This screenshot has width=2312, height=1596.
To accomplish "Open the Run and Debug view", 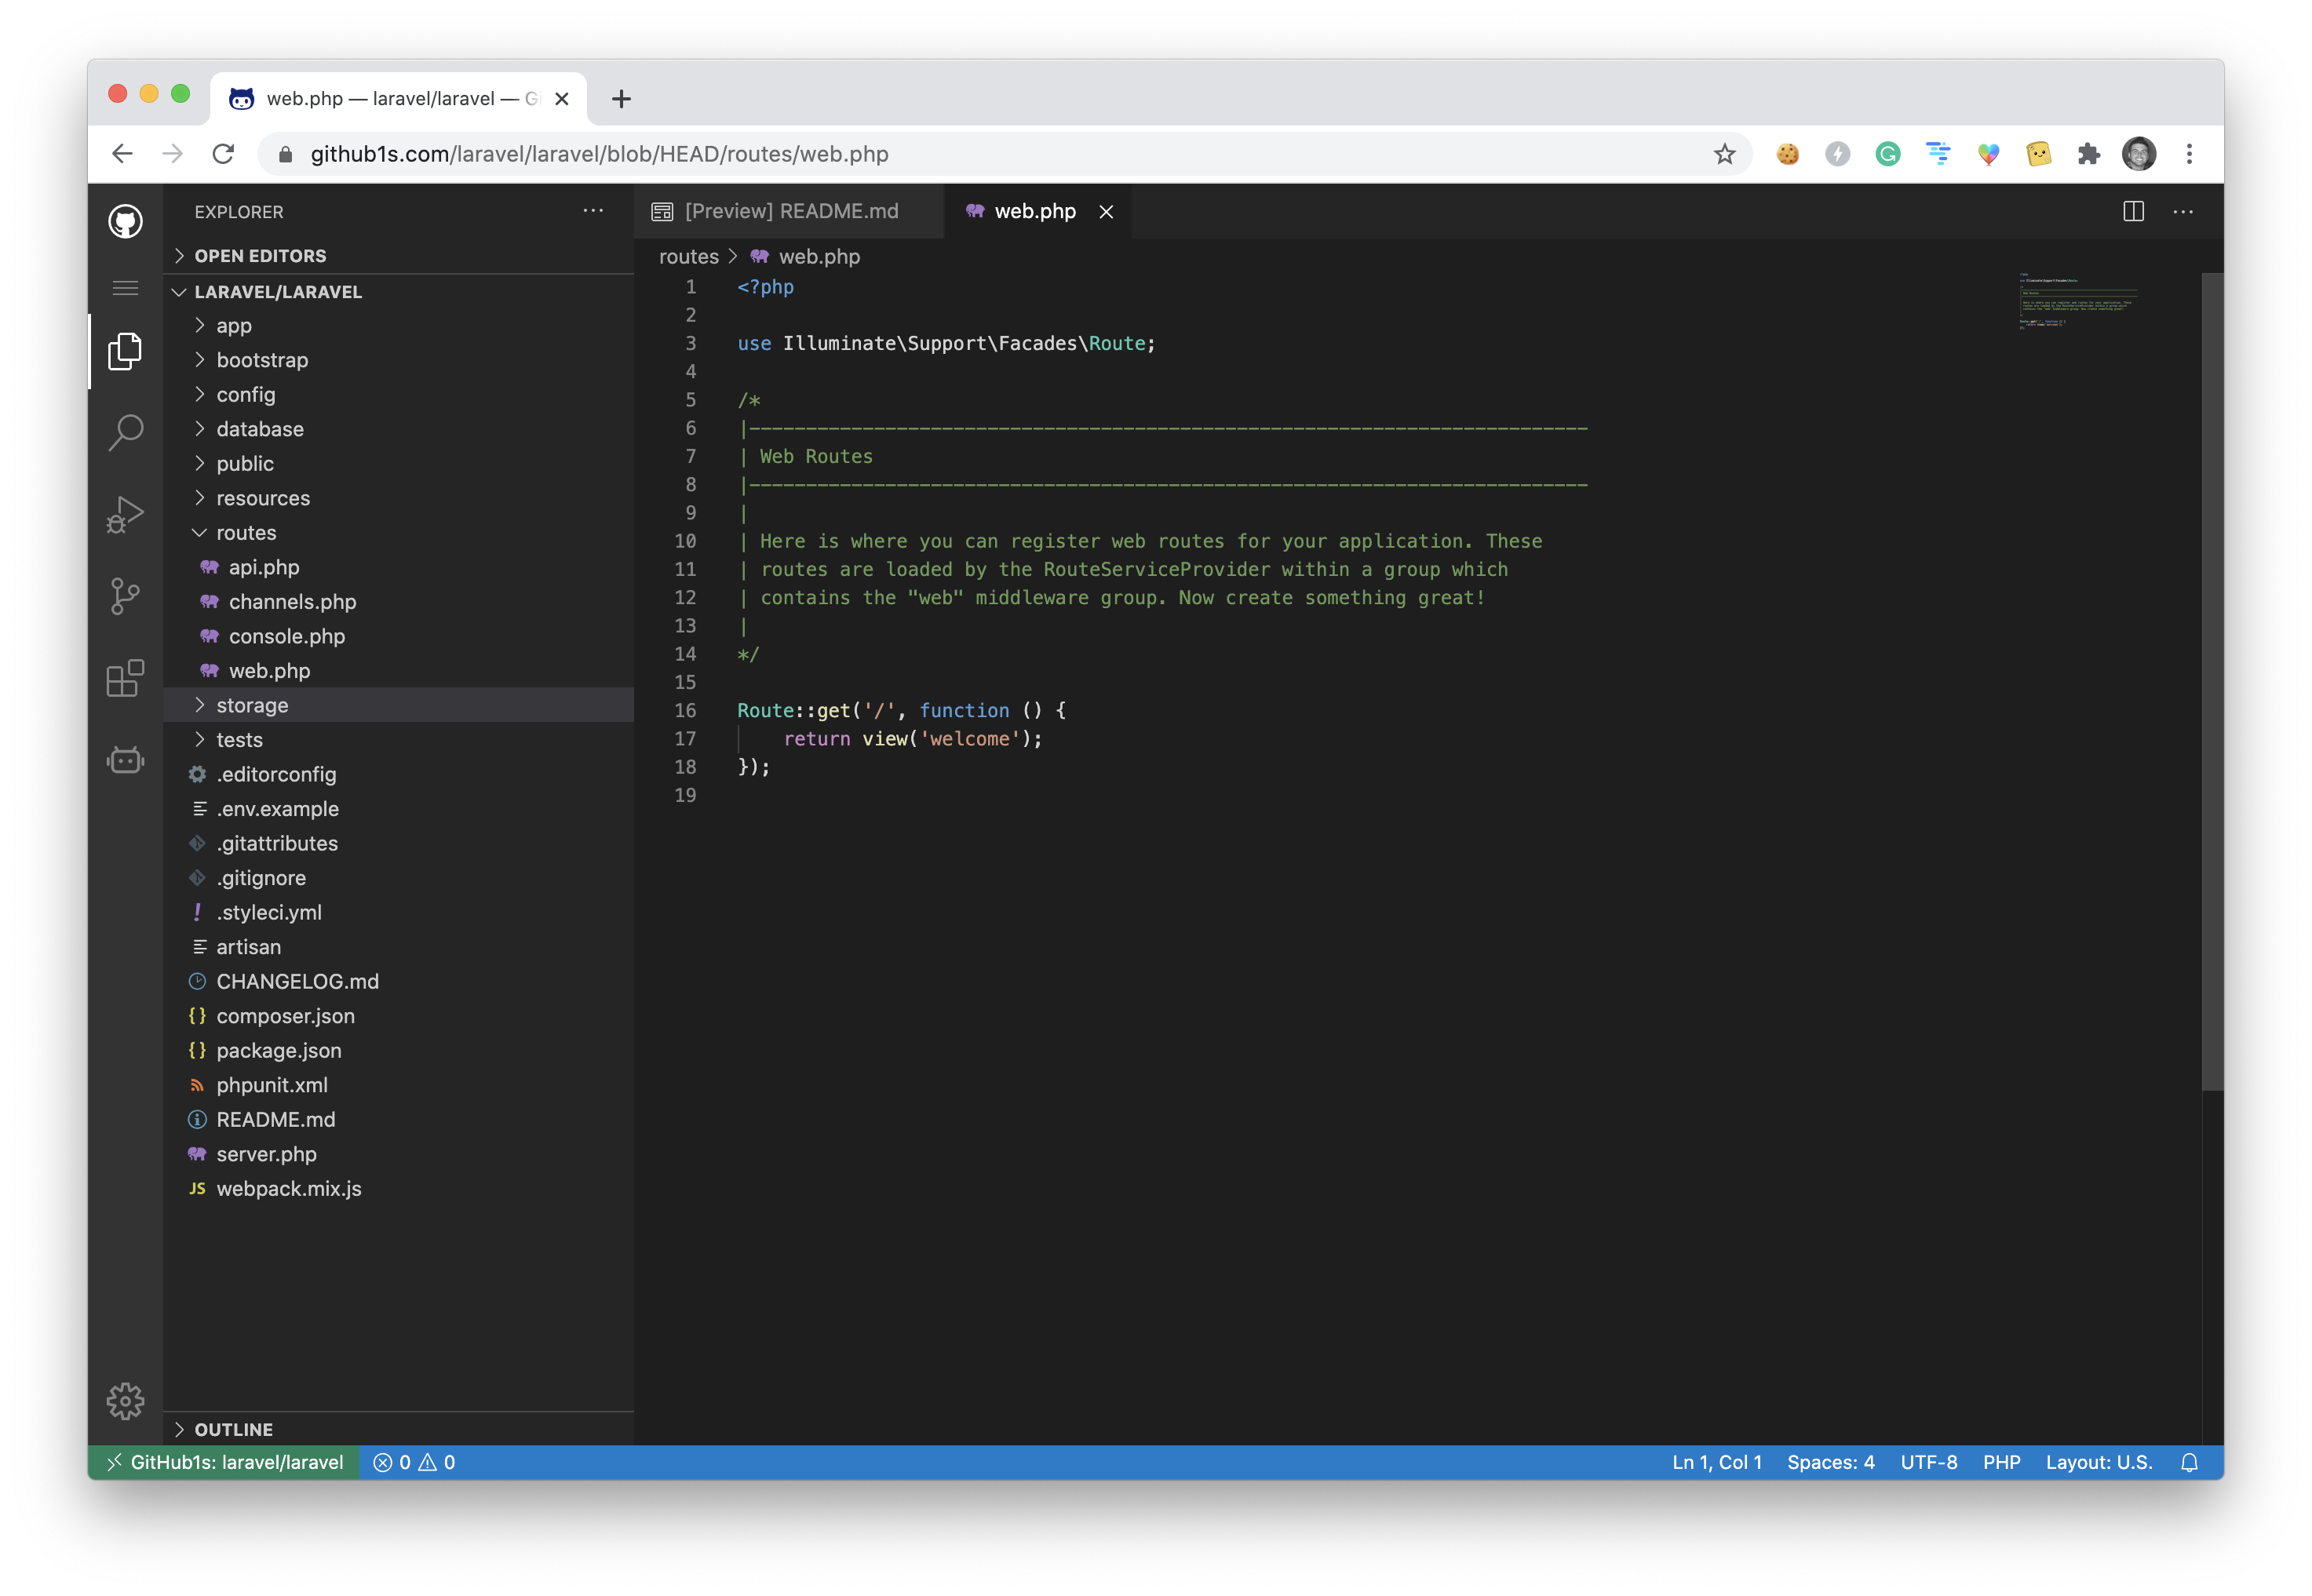I will click(x=125, y=514).
